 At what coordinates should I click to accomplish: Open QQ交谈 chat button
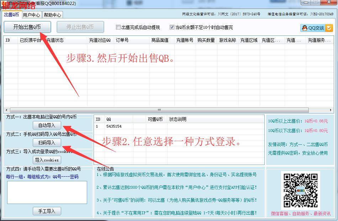tap(313, 28)
